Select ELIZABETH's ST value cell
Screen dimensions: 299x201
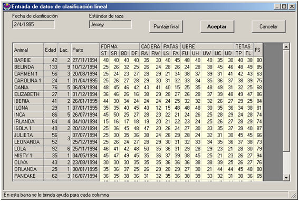104,94
